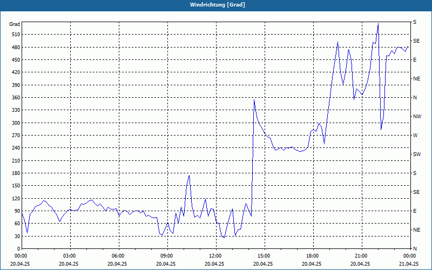Click the N compass label beside 360 gridline
Image resolution: width=432 pixels, height=270 pixels.
coord(415,98)
